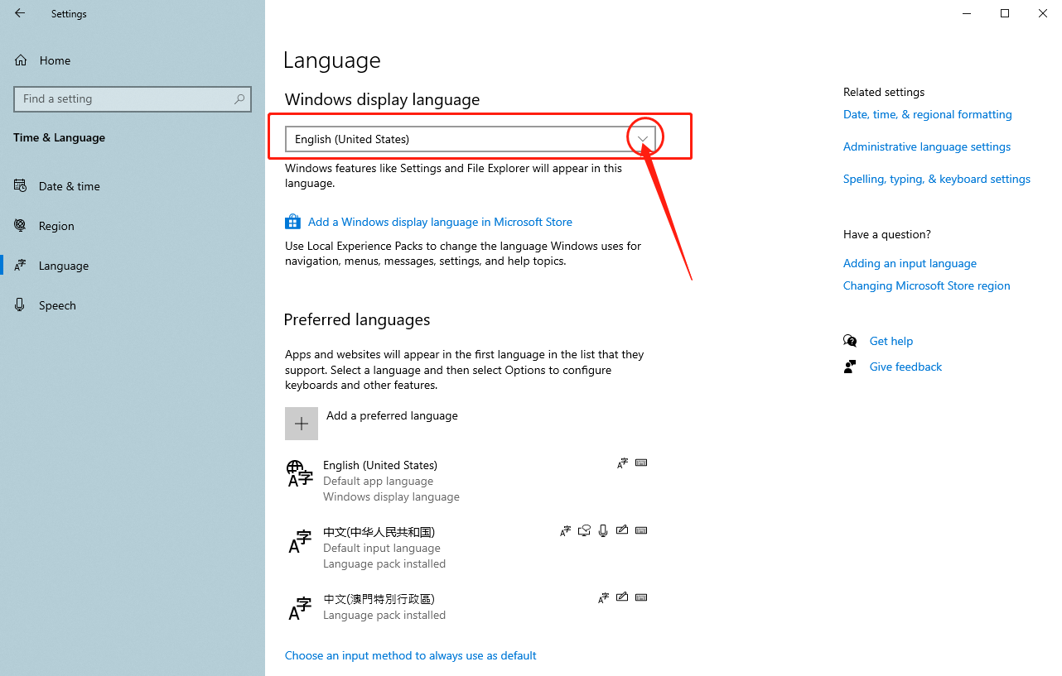
Task: Click the keyboard icon for 中文(中华人民共和国)
Action: pos(641,530)
